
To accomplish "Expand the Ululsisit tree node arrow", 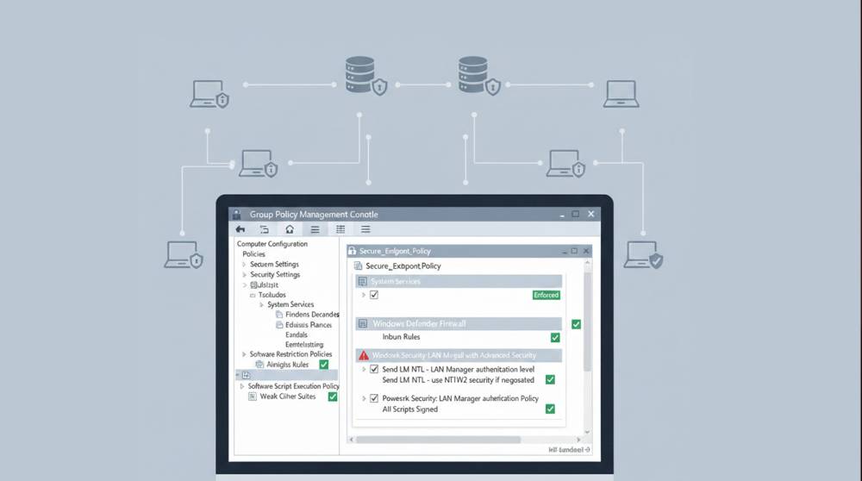I will [245, 284].
